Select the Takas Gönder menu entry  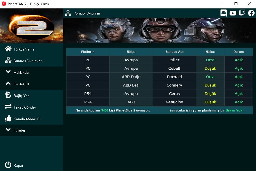32,107
